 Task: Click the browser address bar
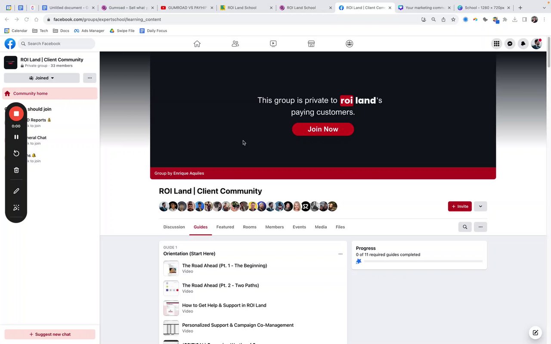click(232, 19)
